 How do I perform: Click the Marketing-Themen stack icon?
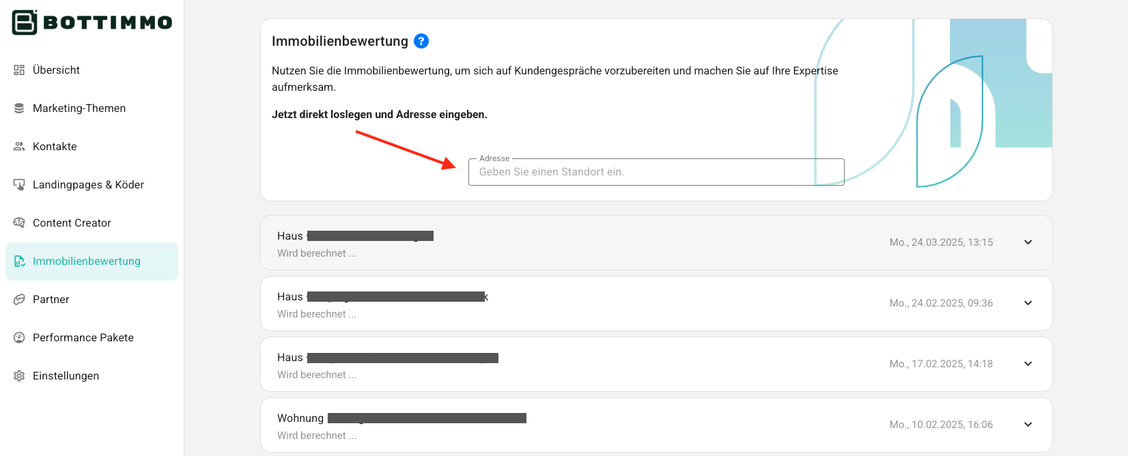coord(19,108)
